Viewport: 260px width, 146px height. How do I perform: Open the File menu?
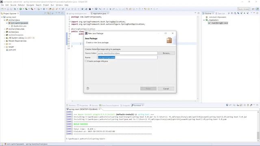2,5
